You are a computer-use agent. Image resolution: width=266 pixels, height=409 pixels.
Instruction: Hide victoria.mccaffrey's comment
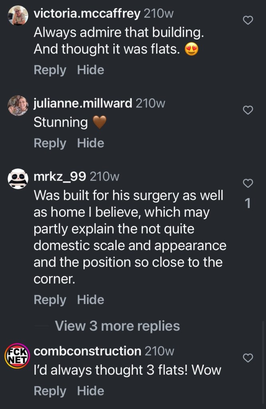91,70
